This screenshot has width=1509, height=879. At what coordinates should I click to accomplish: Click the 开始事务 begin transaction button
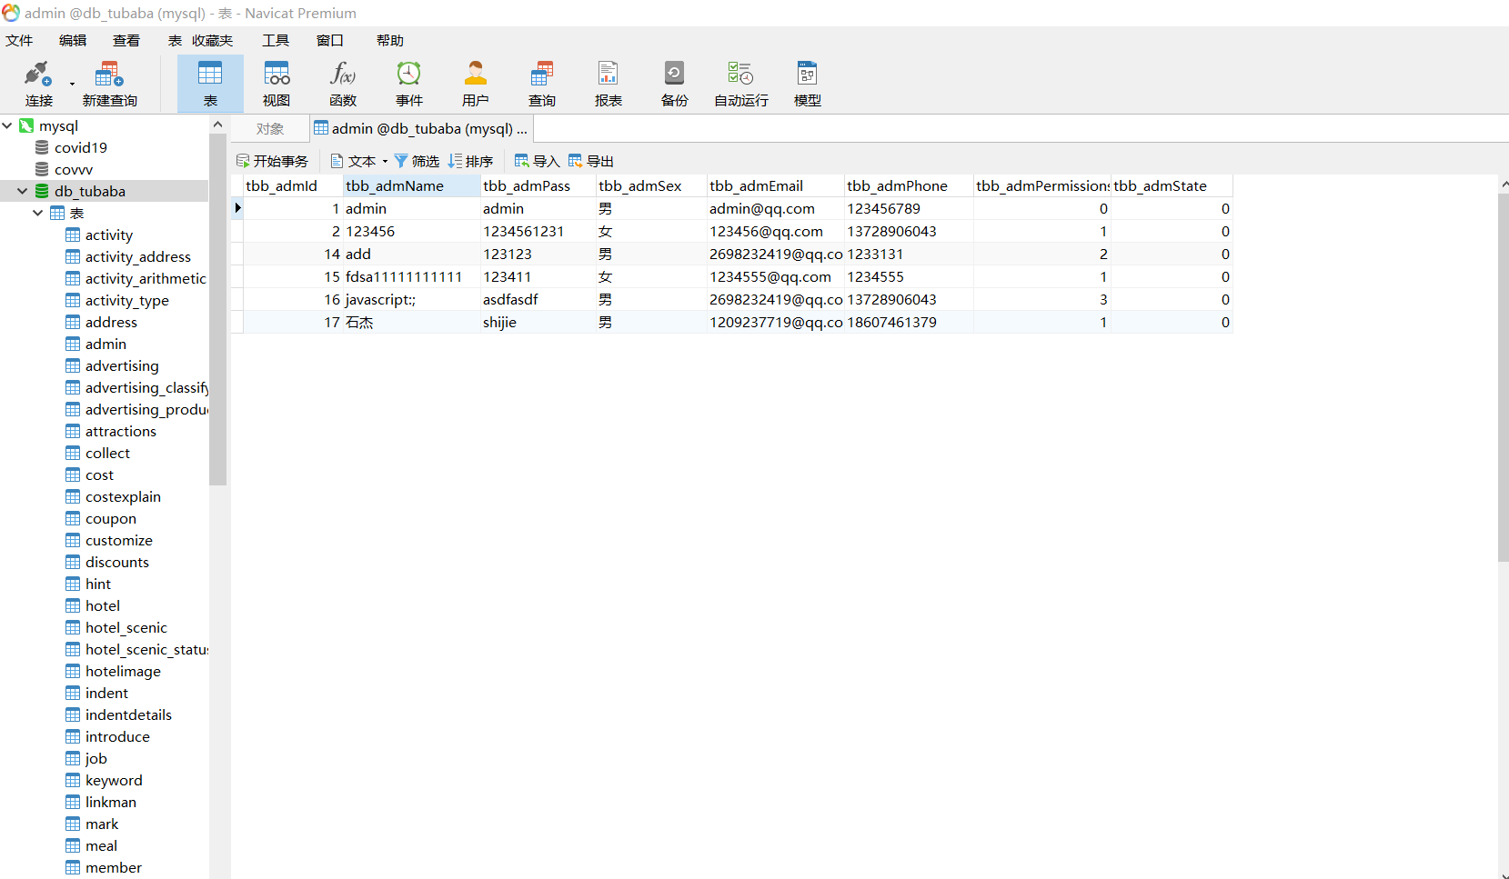coord(272,161)
